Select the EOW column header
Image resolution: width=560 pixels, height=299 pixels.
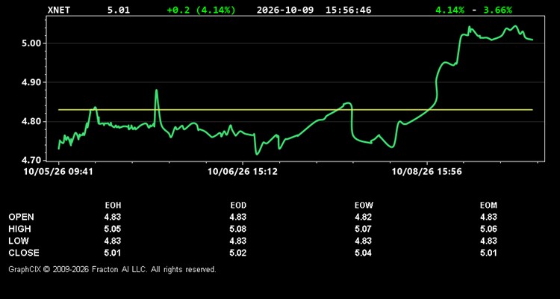(364, 206)
